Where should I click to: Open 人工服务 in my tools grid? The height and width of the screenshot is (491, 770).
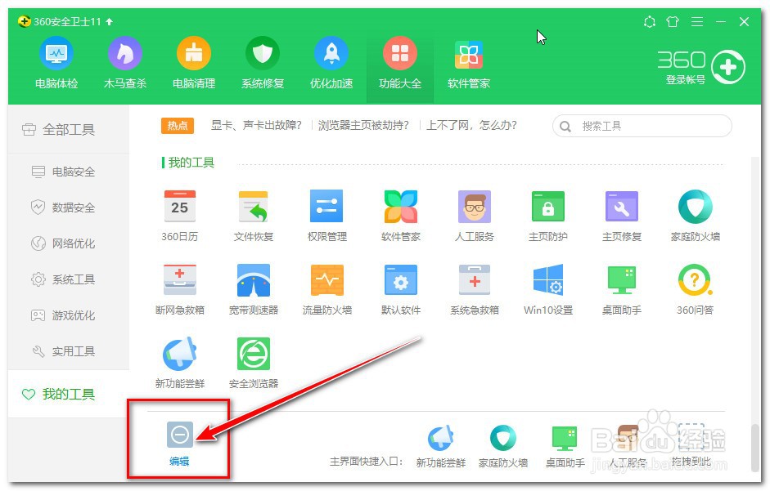point(475,216)
